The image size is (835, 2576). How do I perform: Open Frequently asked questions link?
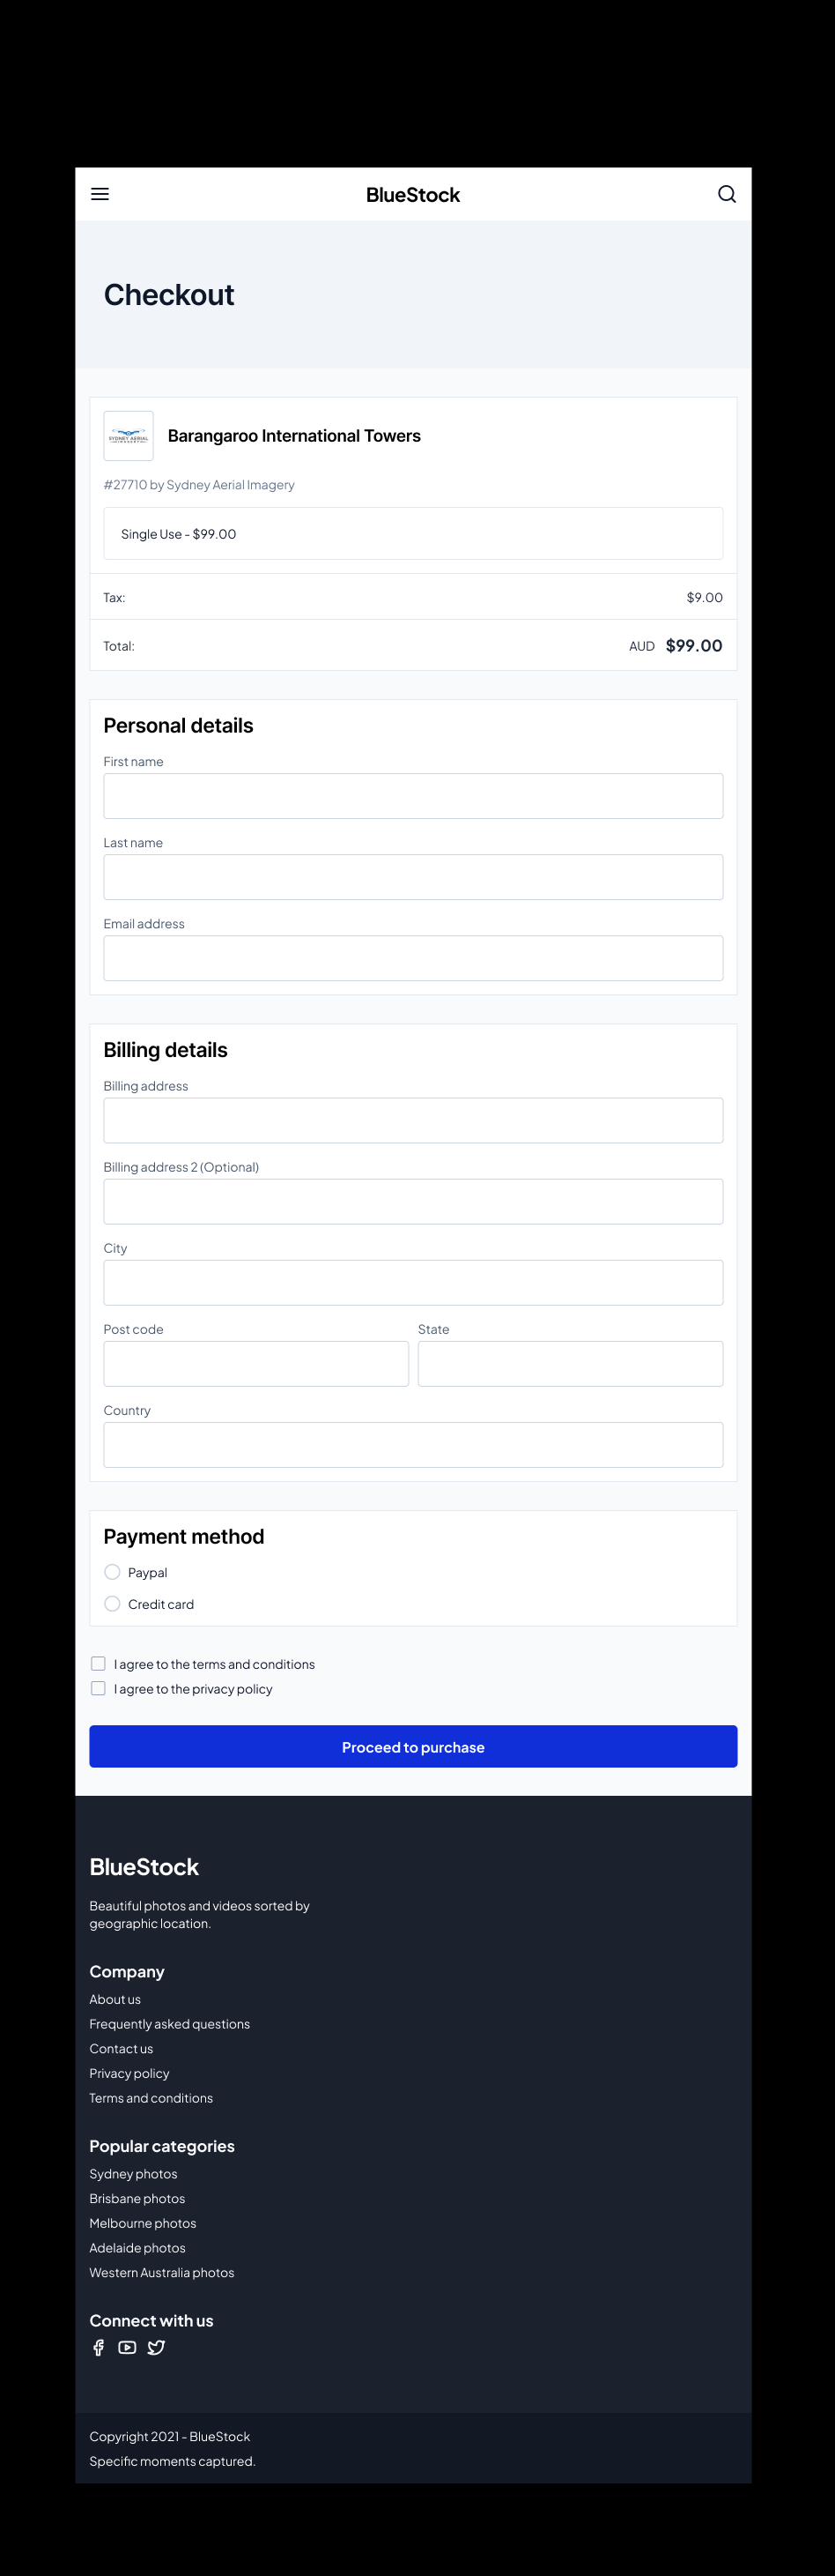(x=170, y=2023)
